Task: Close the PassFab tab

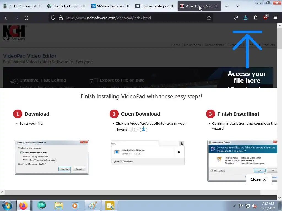Action: (x=39, y=6)
